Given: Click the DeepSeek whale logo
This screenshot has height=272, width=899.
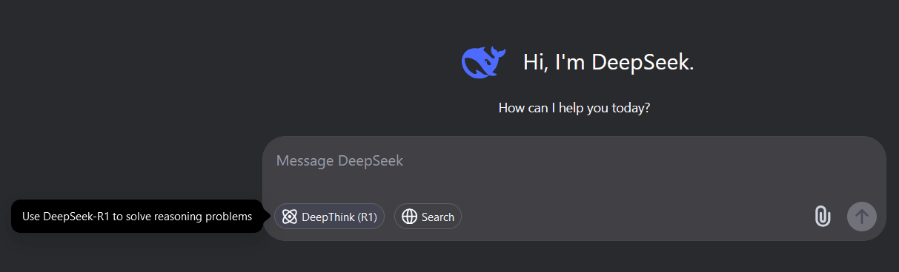Looking at the screenshot, I should (483, 62).
